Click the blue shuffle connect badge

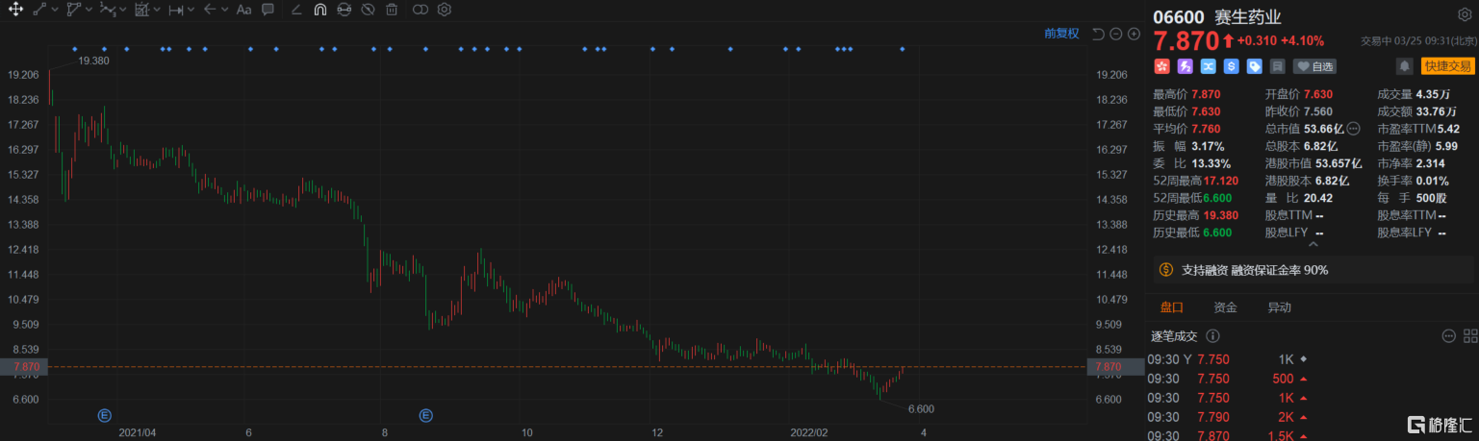[1208, 66]
